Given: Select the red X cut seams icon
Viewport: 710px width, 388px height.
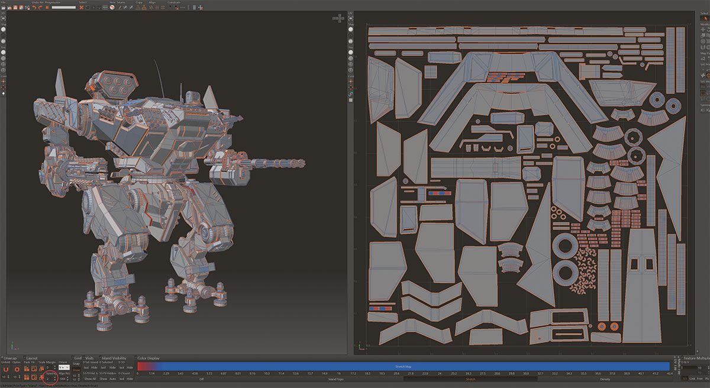Looking at the screenshot, I should [81, 8].
